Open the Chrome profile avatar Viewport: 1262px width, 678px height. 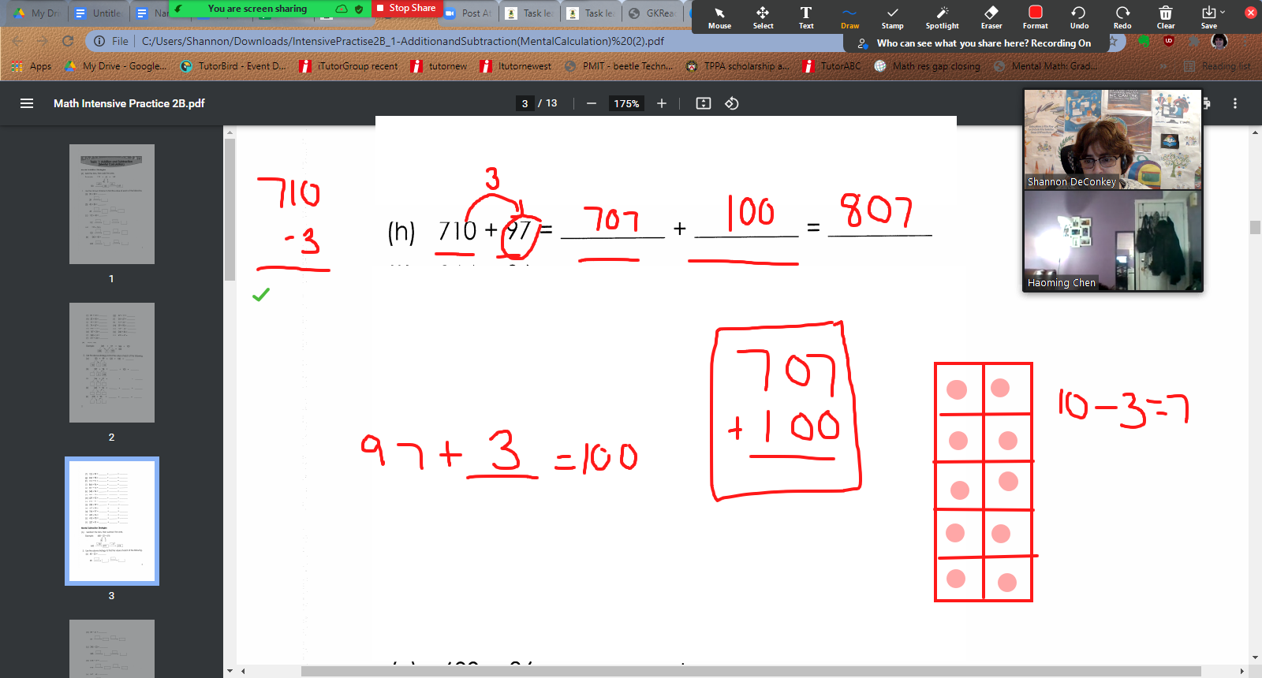(x=1219, y=41)
